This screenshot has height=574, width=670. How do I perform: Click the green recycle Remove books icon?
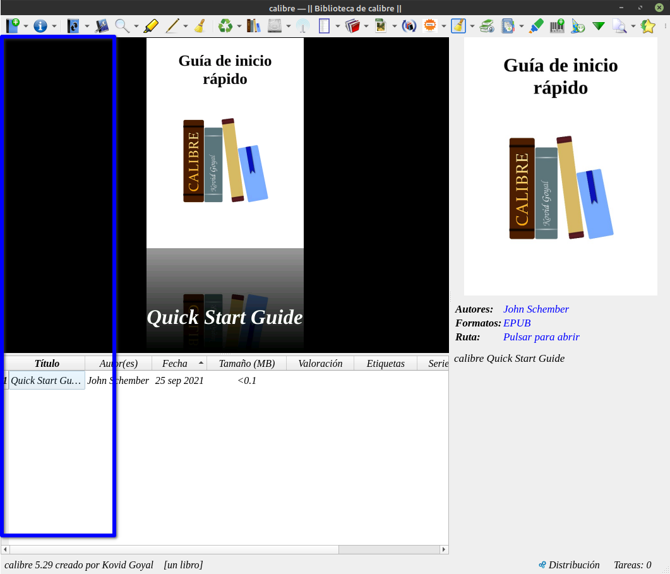[225, 26]
